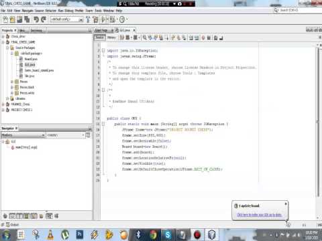322x241 pixels.
Task: Toggle Sort by Name in Navigator
Action: coord(49,216)
